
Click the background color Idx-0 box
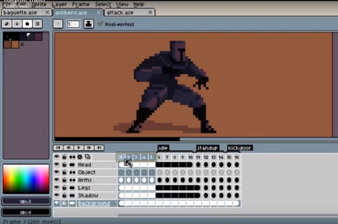tap(26, 212)
